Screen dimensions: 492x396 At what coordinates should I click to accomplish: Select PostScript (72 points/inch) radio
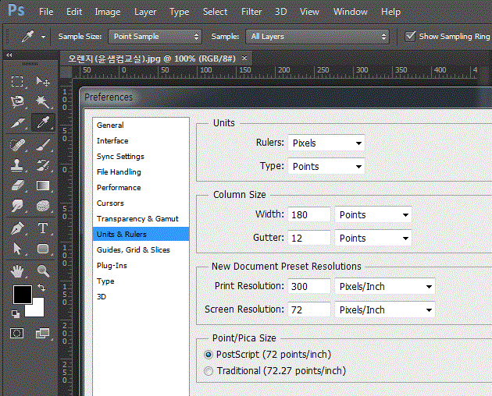pos(209,355)
